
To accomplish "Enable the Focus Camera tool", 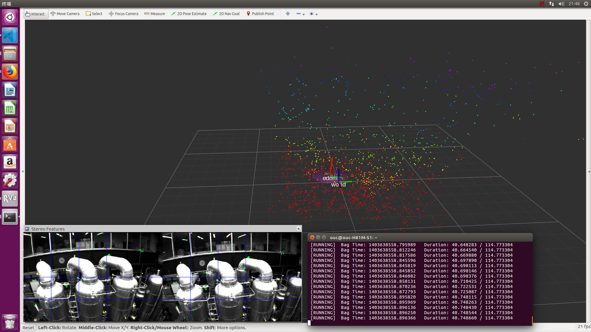I will click(123, 14).
